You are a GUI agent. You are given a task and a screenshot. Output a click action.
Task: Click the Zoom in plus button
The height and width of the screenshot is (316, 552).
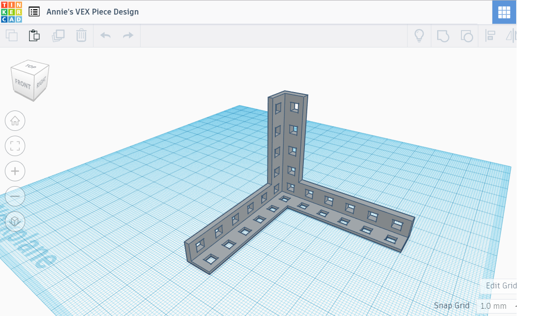pos(15,171)
